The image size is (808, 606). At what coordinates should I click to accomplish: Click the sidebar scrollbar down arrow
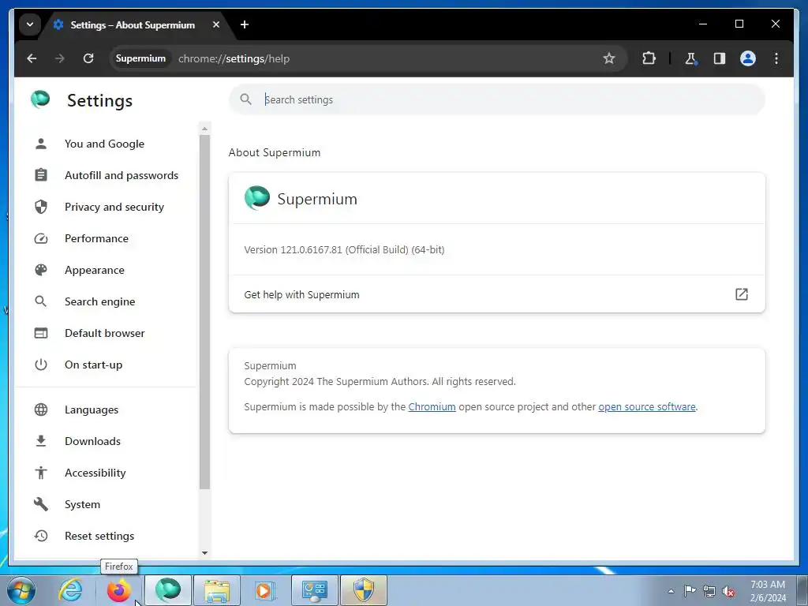coord(204,553)
